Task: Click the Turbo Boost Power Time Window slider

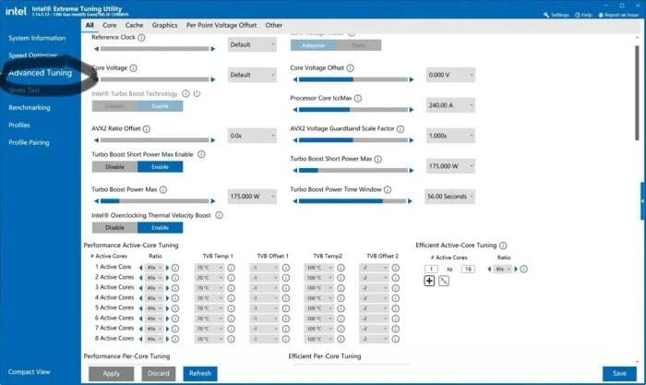Action: (x=353, y=201)
